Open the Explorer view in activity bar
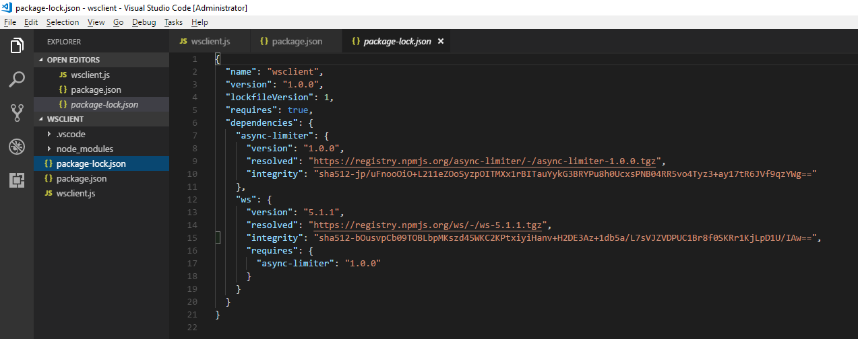Screen dimensions: 858x339 [17, 46]
